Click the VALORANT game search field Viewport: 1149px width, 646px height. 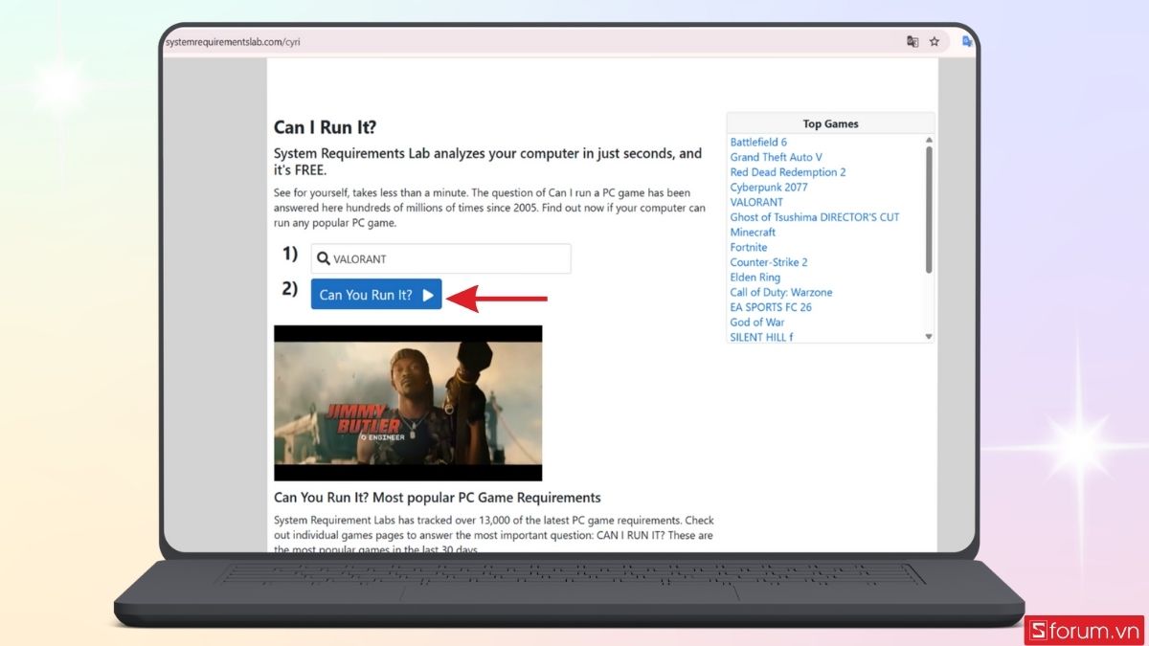pyautogui.click(x=450, y=259)
